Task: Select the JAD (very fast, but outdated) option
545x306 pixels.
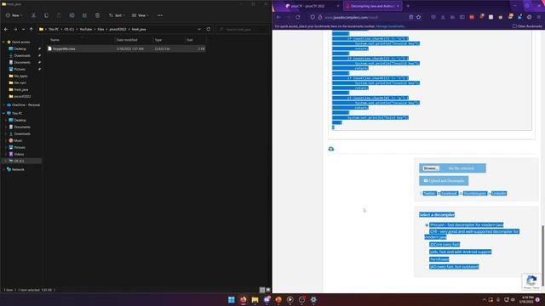Action: 427,267
